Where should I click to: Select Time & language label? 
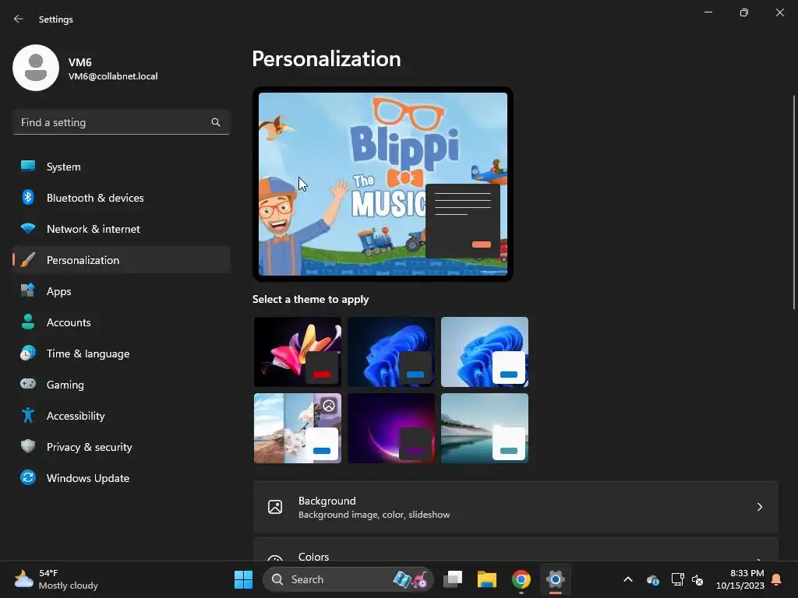[x=88, y=354]
